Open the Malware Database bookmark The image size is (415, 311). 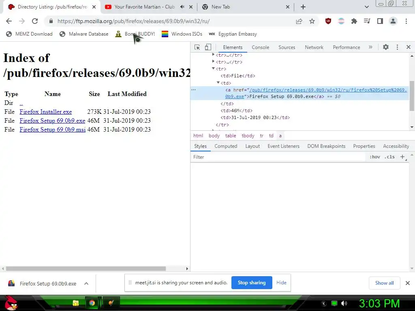tap(84, 34)
